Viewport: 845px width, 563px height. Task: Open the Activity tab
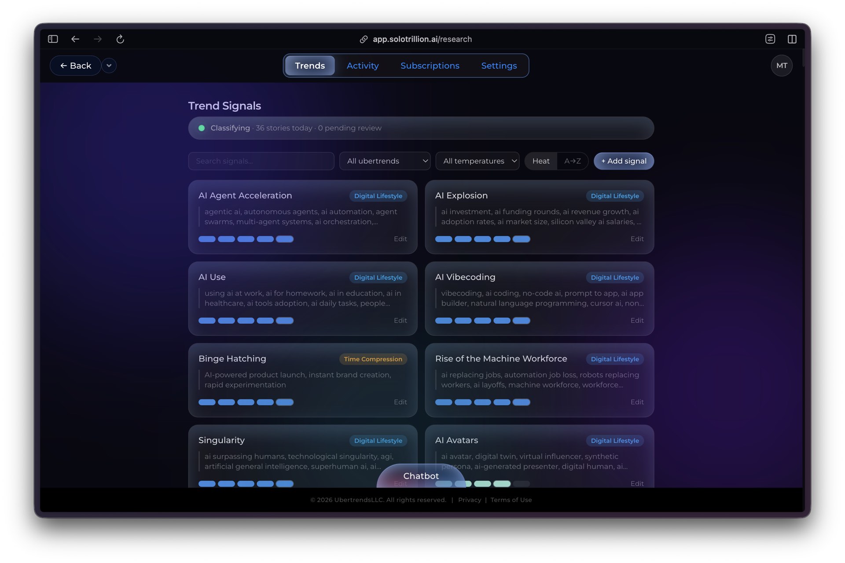click(363, 66)
